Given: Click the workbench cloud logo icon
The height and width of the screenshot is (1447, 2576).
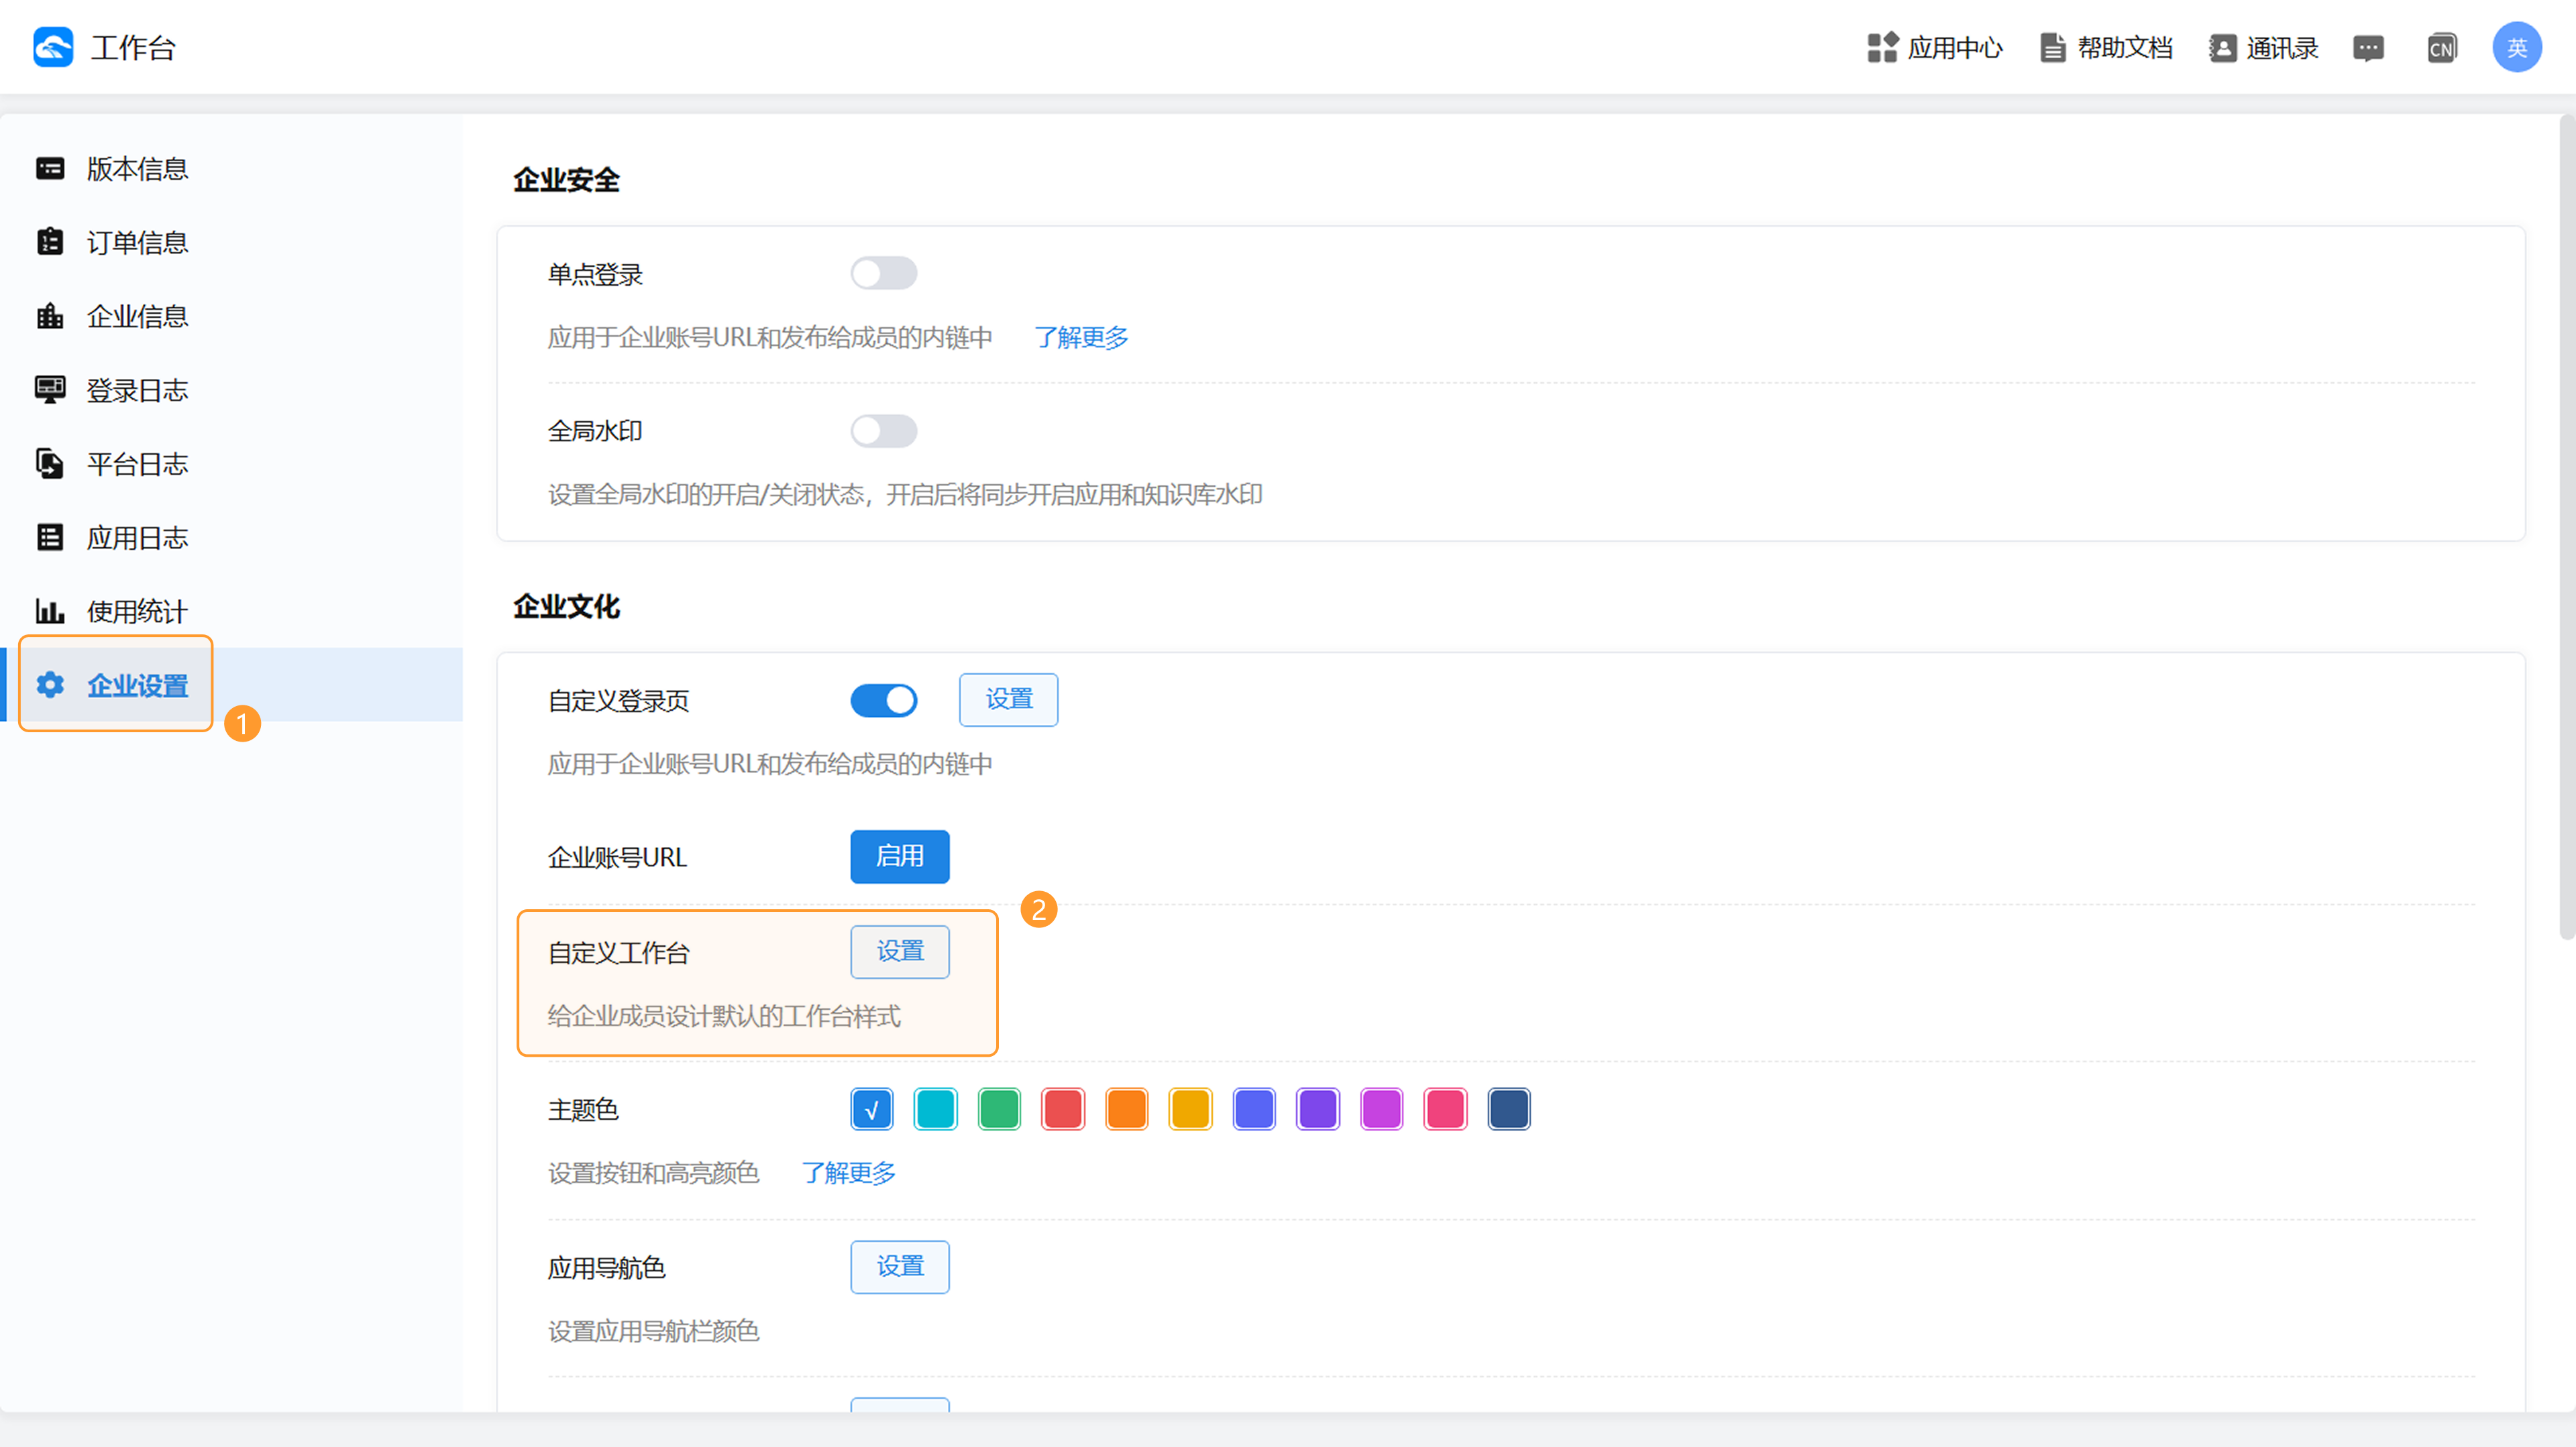Looking at the screenshot, I should coord(53,47).
